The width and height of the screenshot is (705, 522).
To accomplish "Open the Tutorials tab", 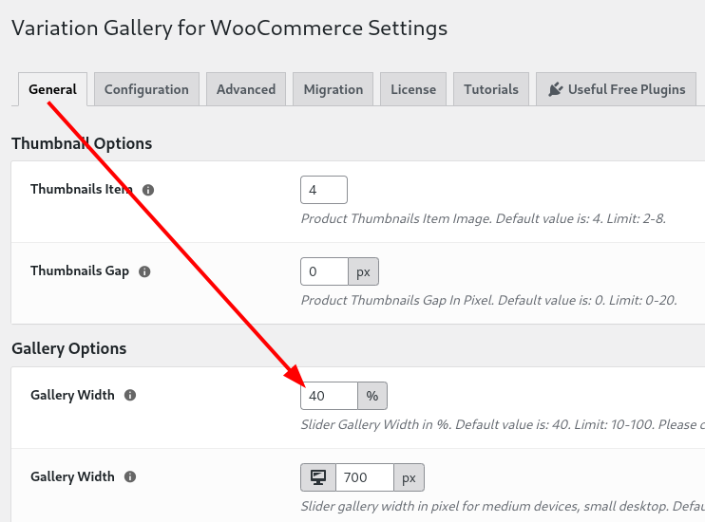I will click(491, 89).
